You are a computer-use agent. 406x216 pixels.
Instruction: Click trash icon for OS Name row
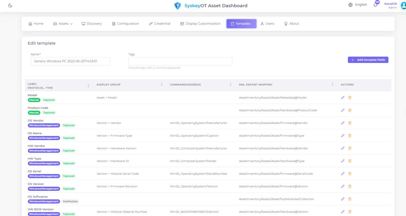[x=350, y=136]
